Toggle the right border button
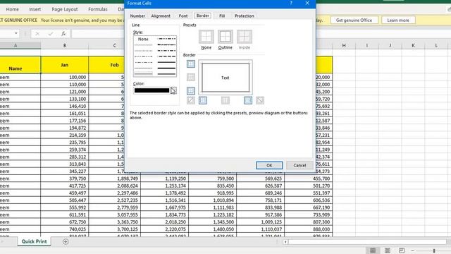Image resolution: width=451 pixels, height=254 pixels. [x=248, y=100]
